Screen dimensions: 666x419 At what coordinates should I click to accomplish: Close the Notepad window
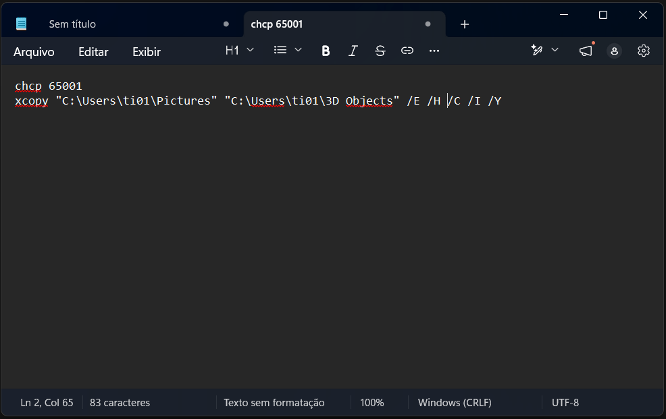(x=642, y=15)
